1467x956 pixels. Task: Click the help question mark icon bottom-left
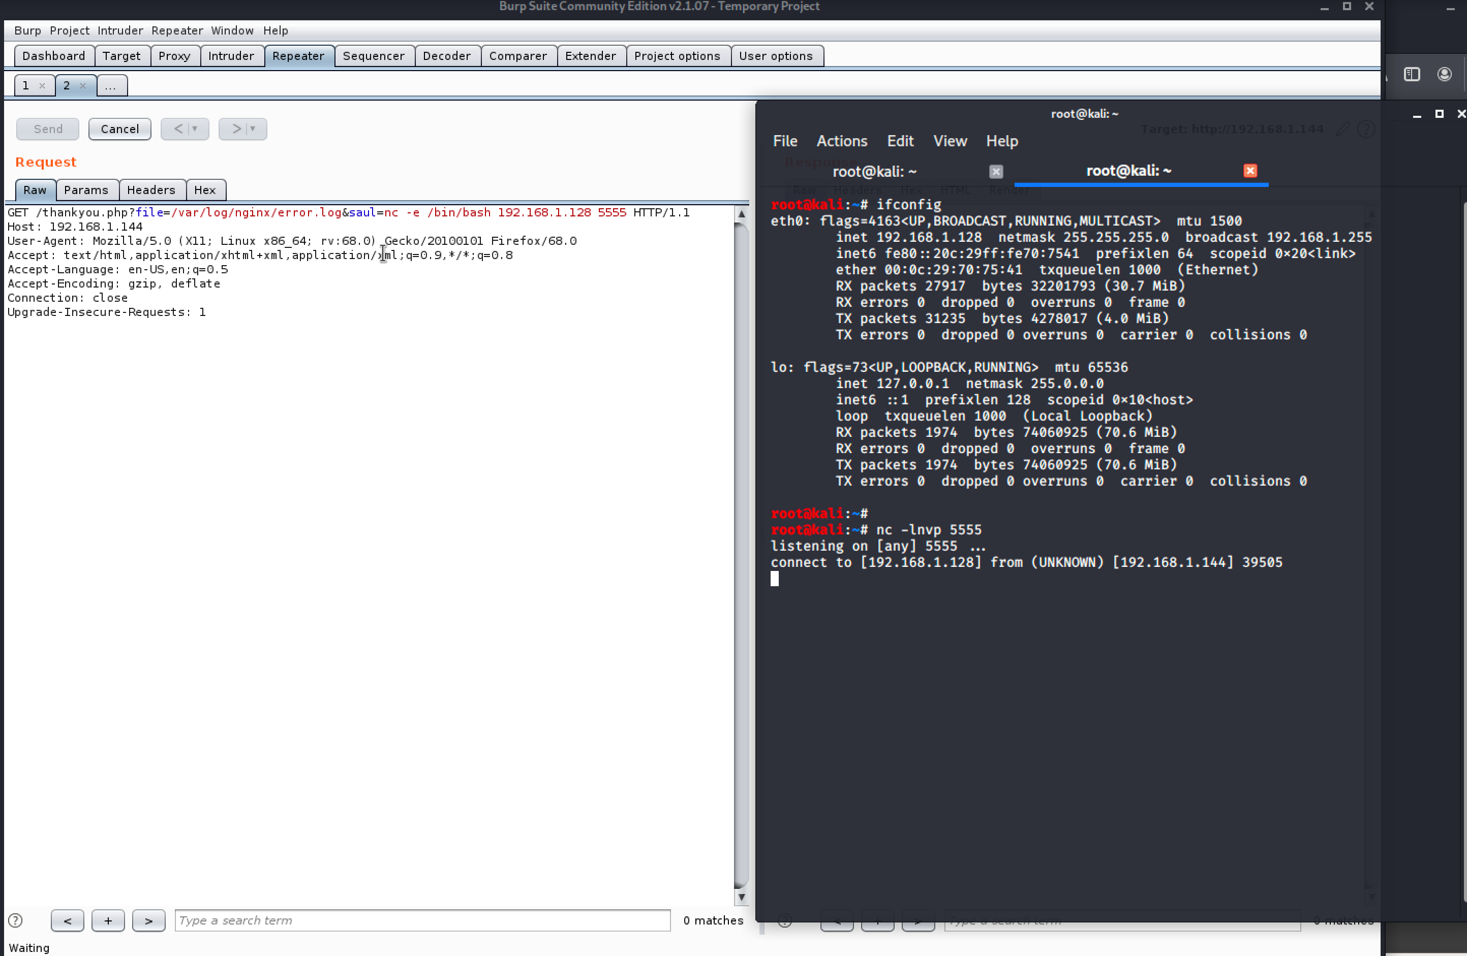pyautogui.click(x=15, y=920)
